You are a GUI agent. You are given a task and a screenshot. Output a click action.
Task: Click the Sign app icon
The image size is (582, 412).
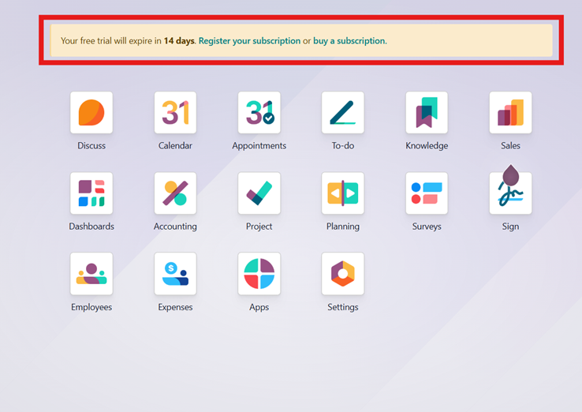pyautogui.click(x=510, y=193)
